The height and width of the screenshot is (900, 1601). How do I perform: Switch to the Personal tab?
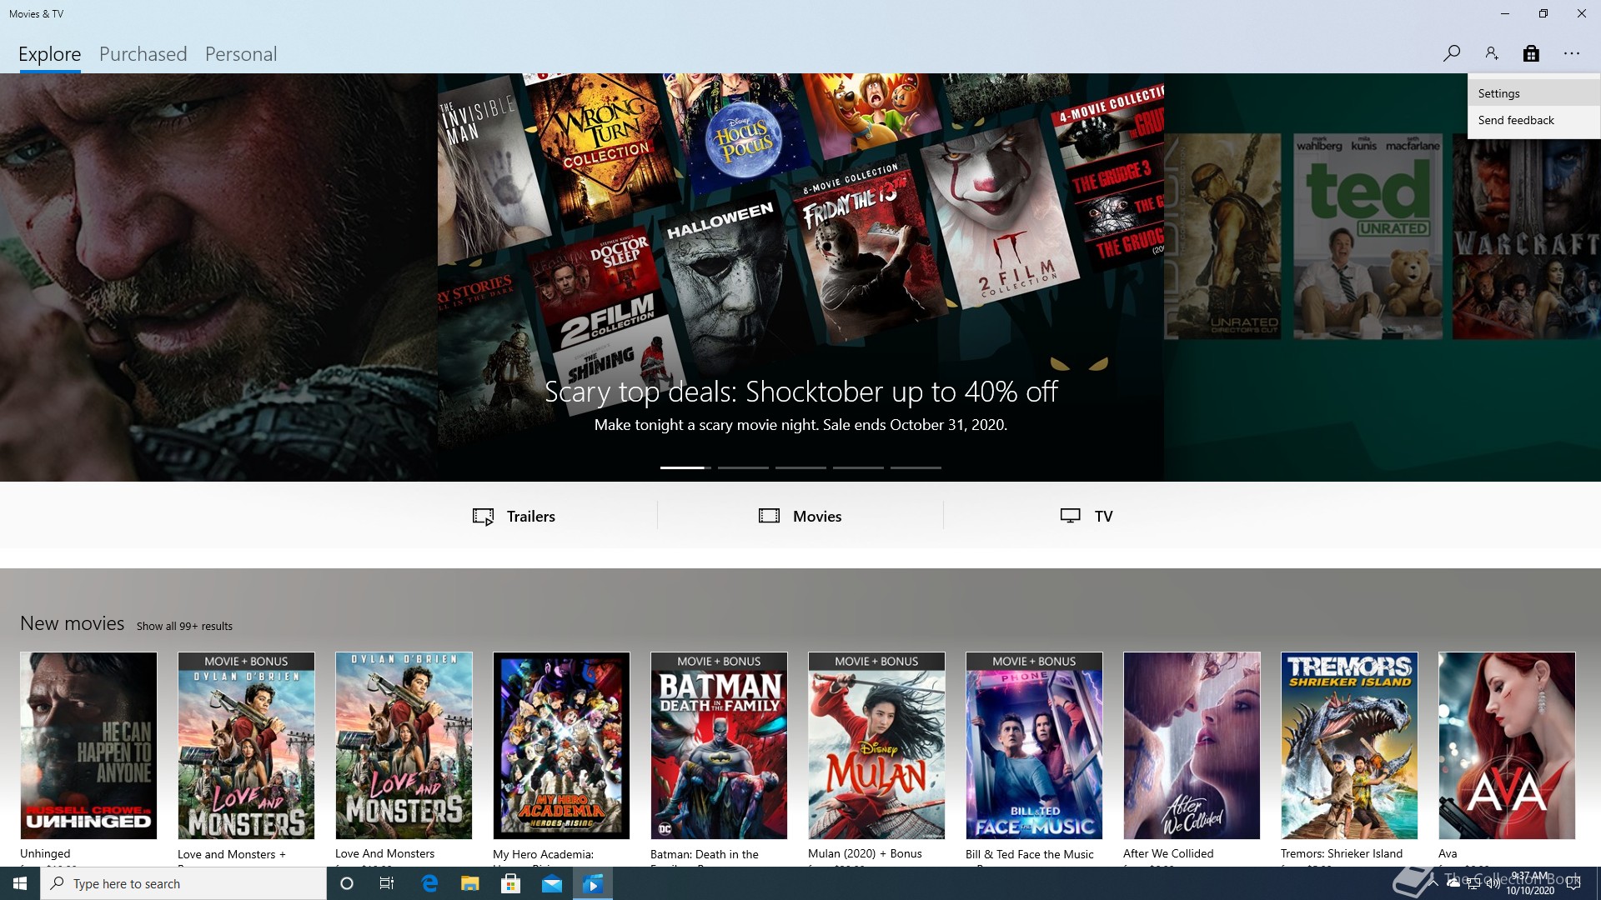click(241, 54)
